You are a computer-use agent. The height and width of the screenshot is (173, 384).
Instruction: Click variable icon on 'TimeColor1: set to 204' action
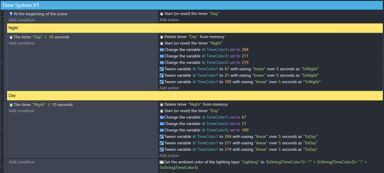162,50
